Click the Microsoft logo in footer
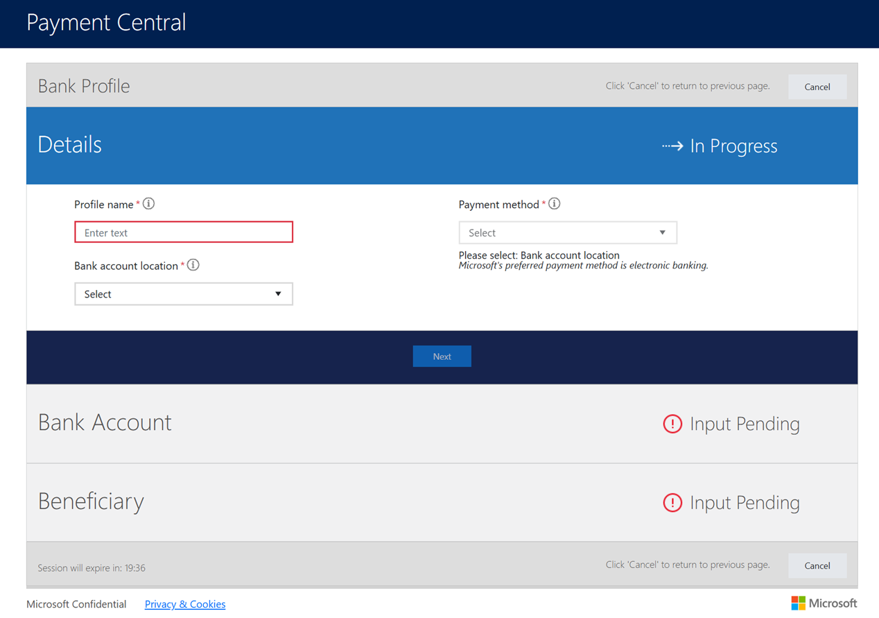The width and height of the screenshot is (879, 618). [x=824, y=603]
